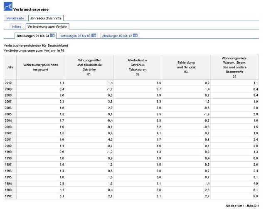Click Wohnungsmiete, Wasser, Strom header
Screen dimensions: 266x211
click(x=234, y=67)
